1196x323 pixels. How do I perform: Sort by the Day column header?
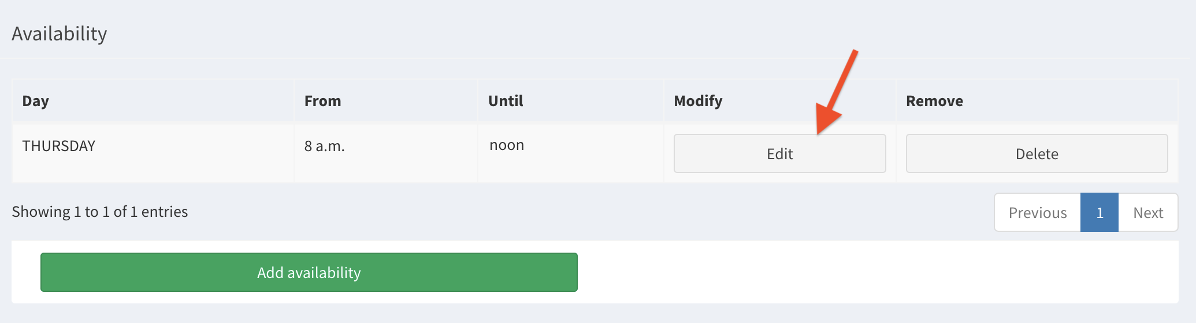tap(36, 101)
